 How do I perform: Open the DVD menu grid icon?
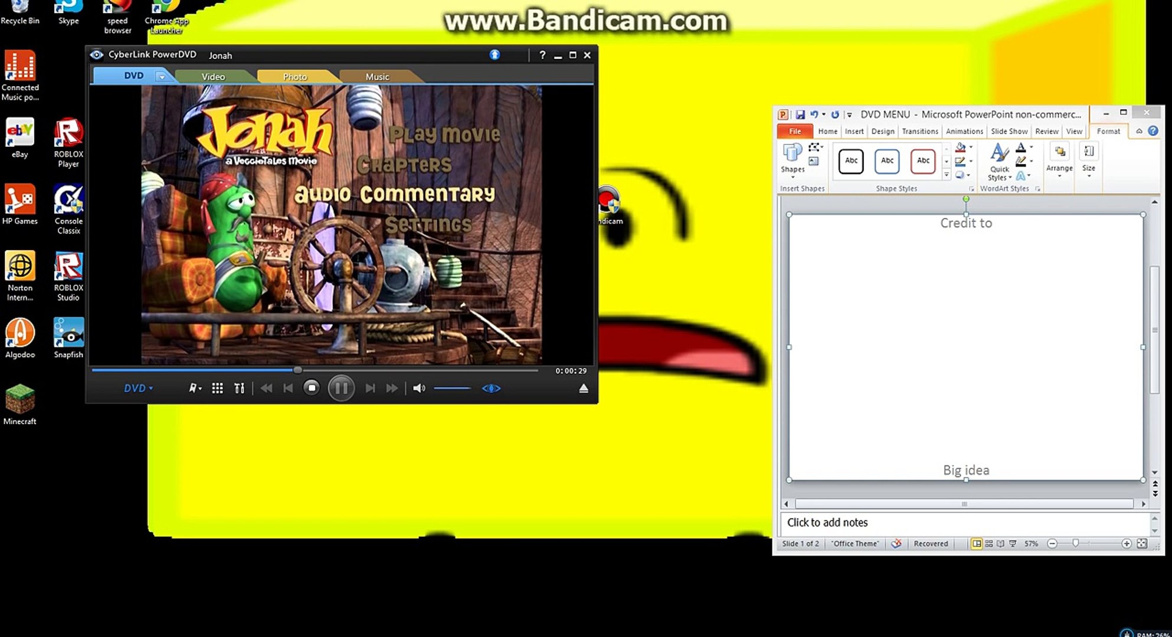pyautogui.click(x=217, y=388)
